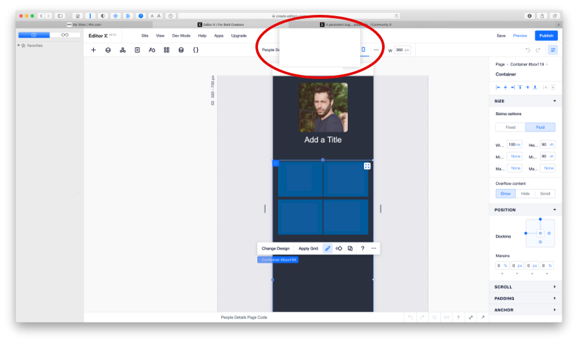This screenshot has height=343, width=578.
Task: Switch Safari sidebar to Bookmarks view
Action: [x=34, y=35]
